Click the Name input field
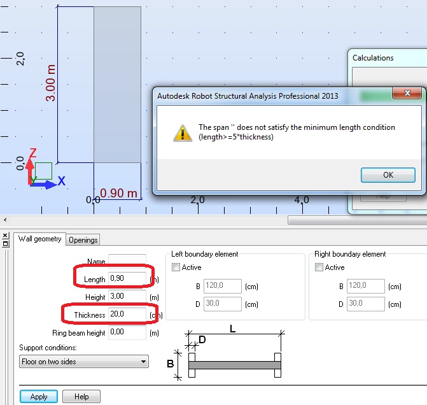 (127, 260)
